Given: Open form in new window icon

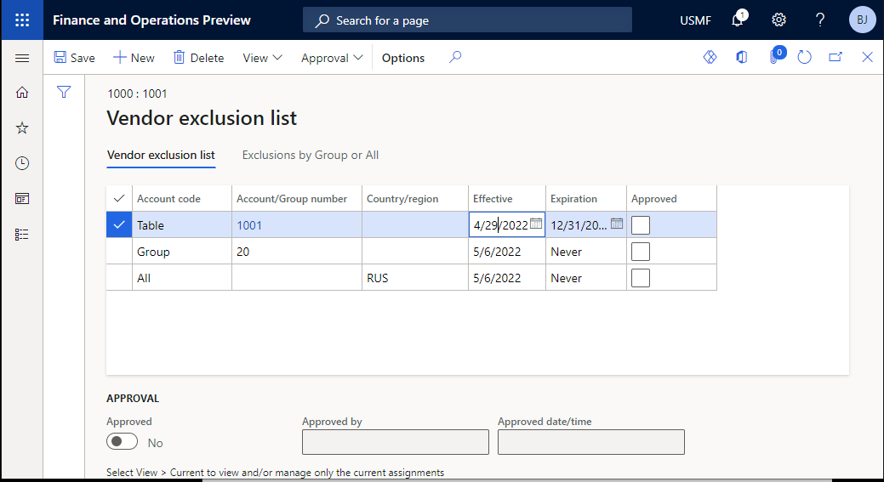Looking at the screenshot, I should click(836, 58).
